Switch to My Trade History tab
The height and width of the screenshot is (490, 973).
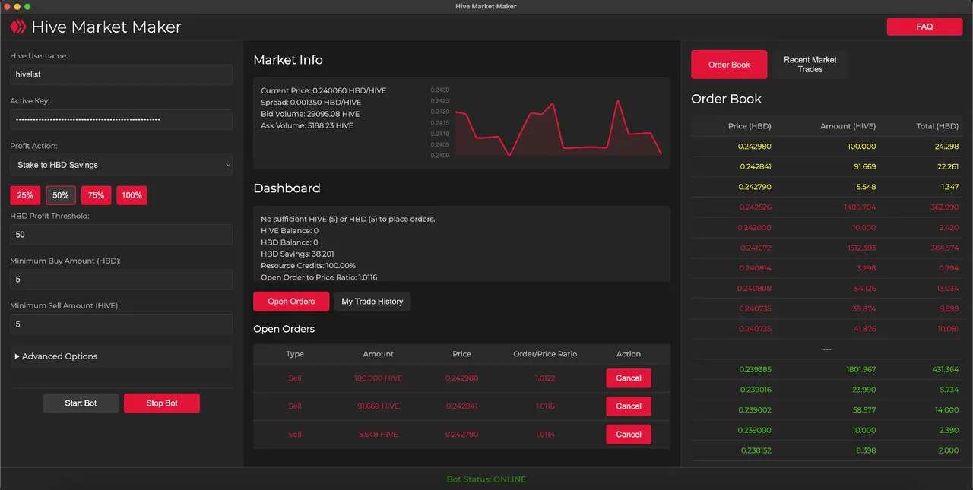pos(372,302)
